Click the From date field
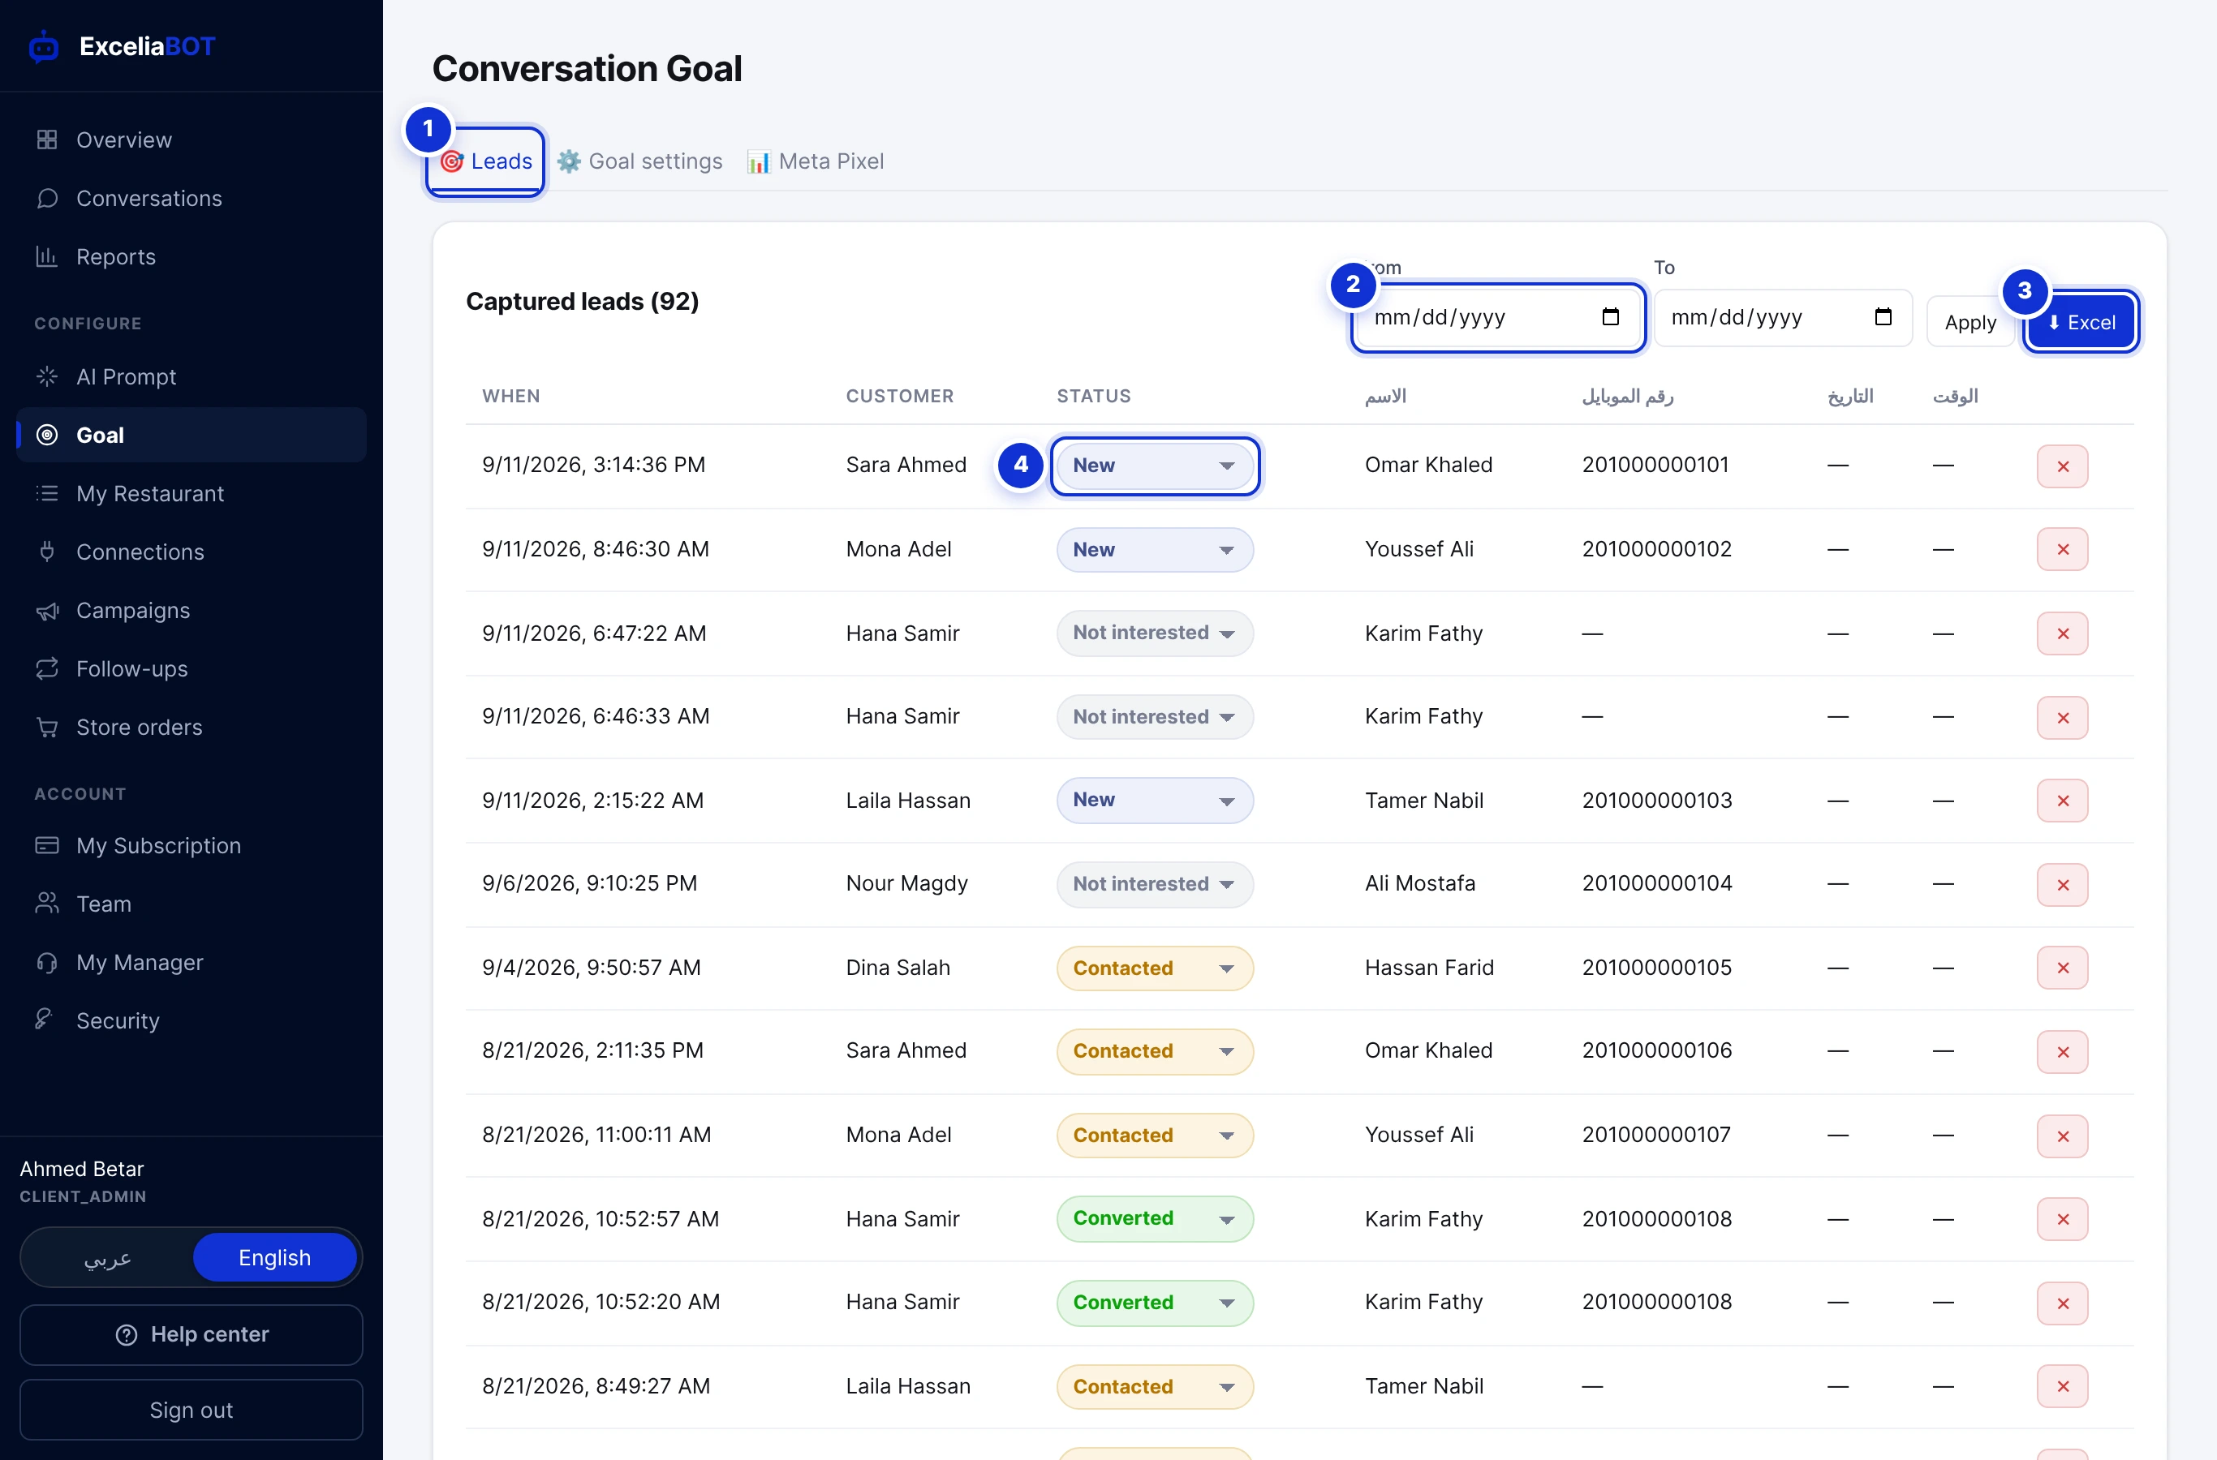The image size is (2217, 1460). (1498, 317)
